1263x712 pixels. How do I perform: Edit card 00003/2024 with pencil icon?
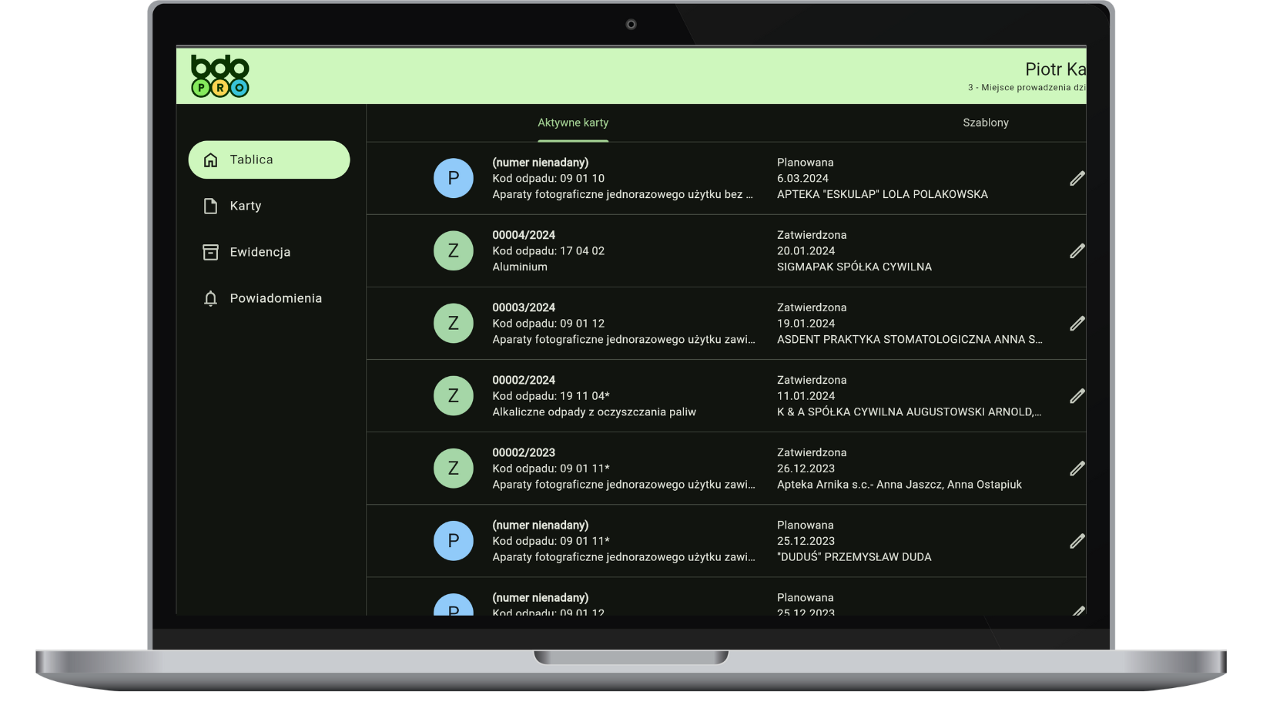coord(1077,324)
